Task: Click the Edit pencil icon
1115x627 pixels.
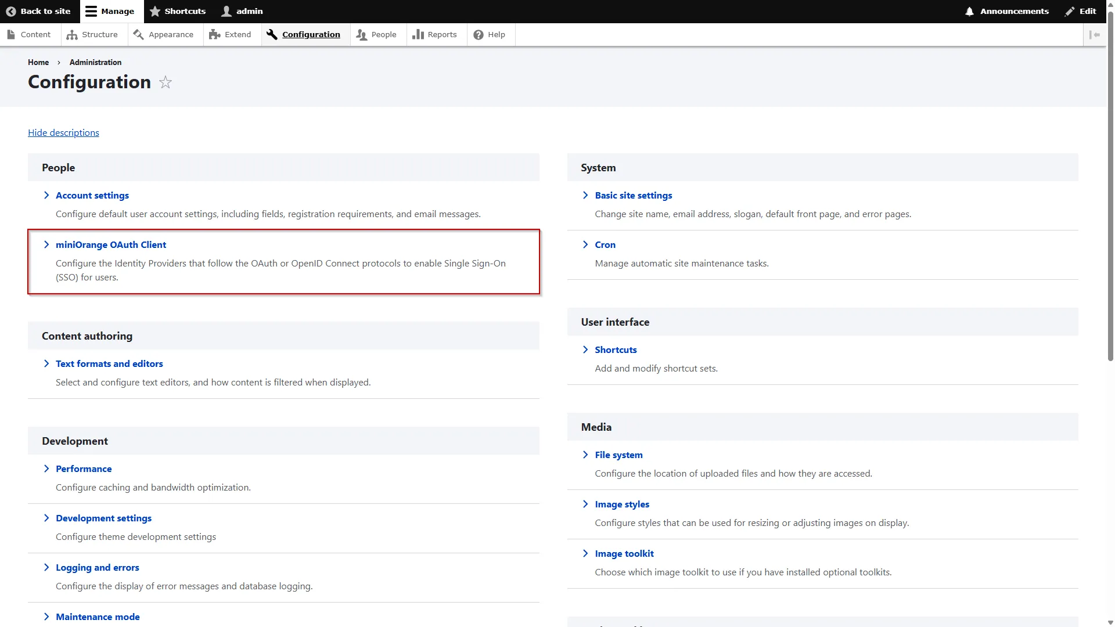Action: [x=1070, y=11]
